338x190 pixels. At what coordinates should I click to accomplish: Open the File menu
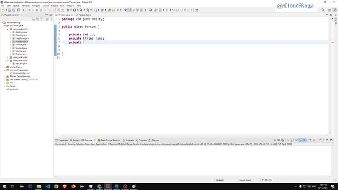[x=3, y=6]
